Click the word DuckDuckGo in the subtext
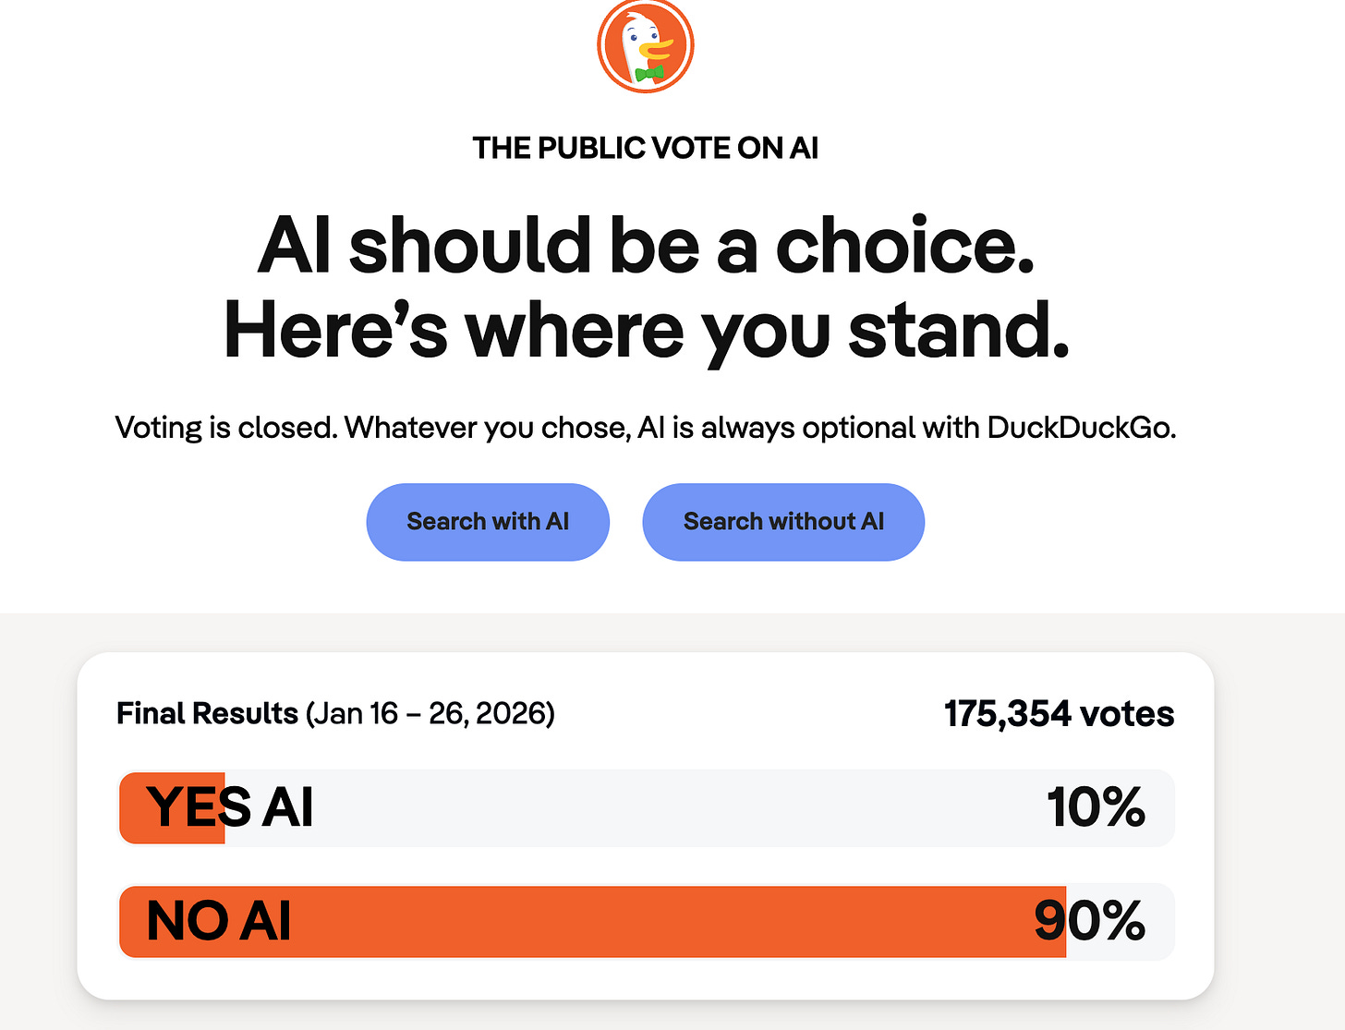 click(x=1081, y=428)
